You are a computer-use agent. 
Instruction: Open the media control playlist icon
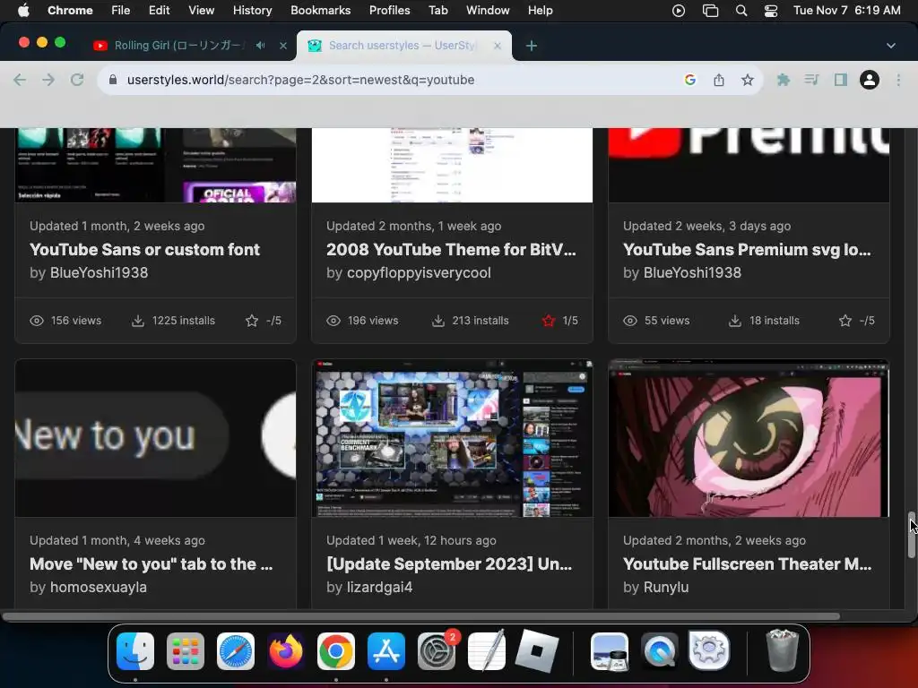pyautogui.click(x=811, y=80)
